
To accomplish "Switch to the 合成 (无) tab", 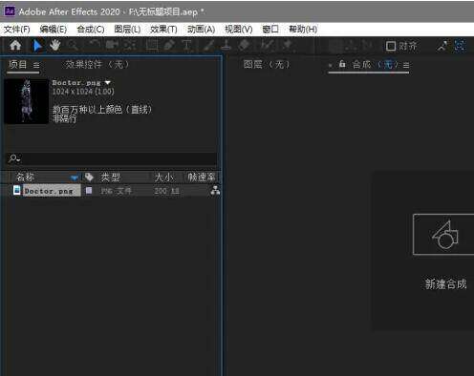I will [376, 65].
